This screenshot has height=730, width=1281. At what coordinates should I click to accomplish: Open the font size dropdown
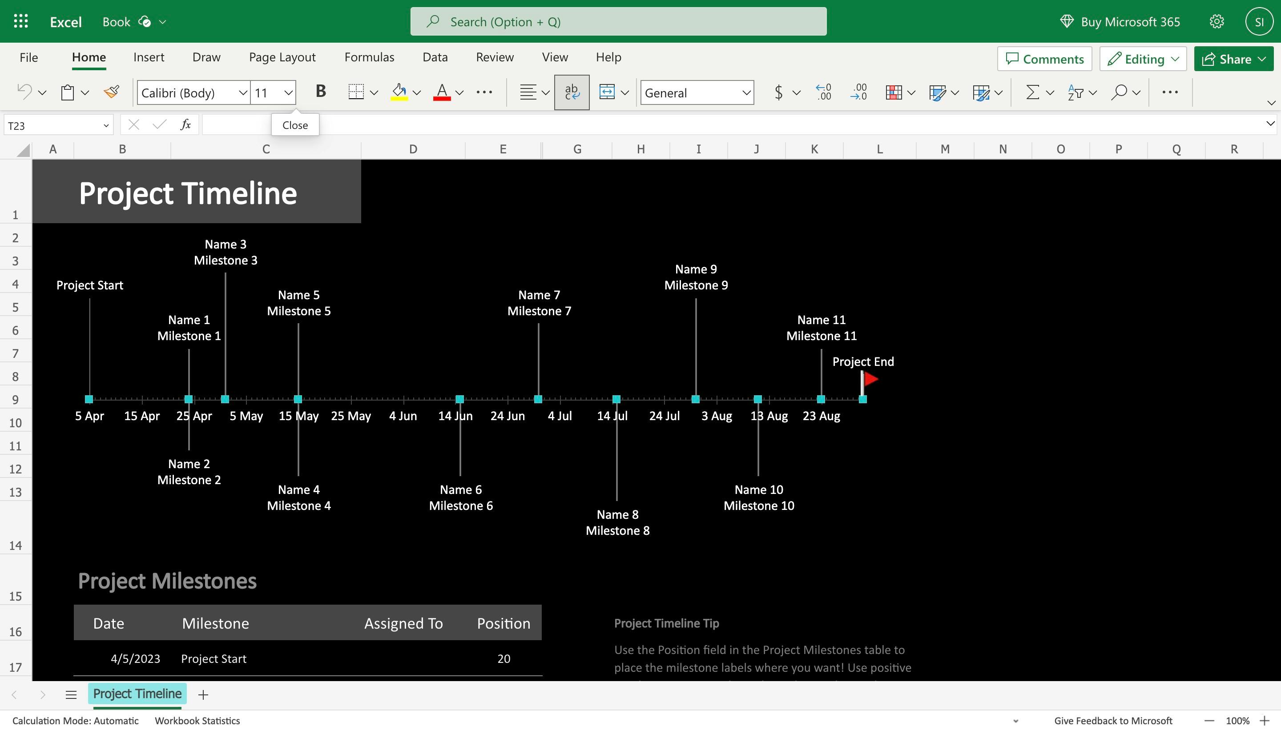288,93
